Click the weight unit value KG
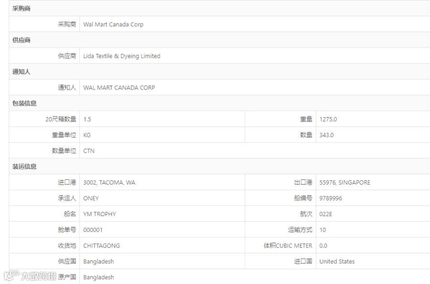The width and height of the screenshot is (430, 284). pos(87,135)
